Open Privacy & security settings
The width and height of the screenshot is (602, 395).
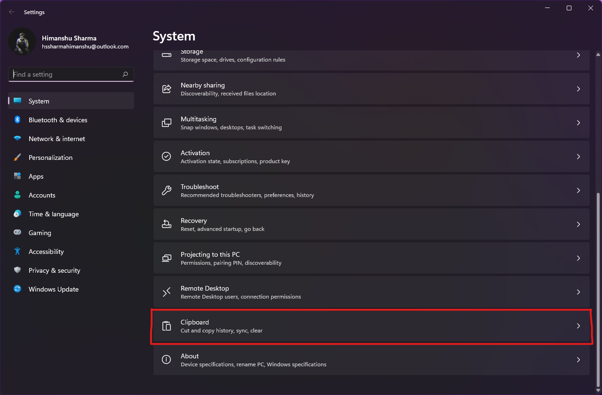pyautogui.click(x=71, y=270)
